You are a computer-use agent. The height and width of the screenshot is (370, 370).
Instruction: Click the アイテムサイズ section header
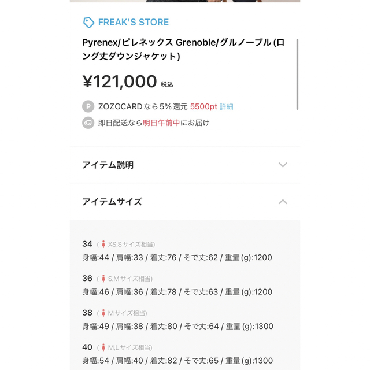click(x=185, y=202)
